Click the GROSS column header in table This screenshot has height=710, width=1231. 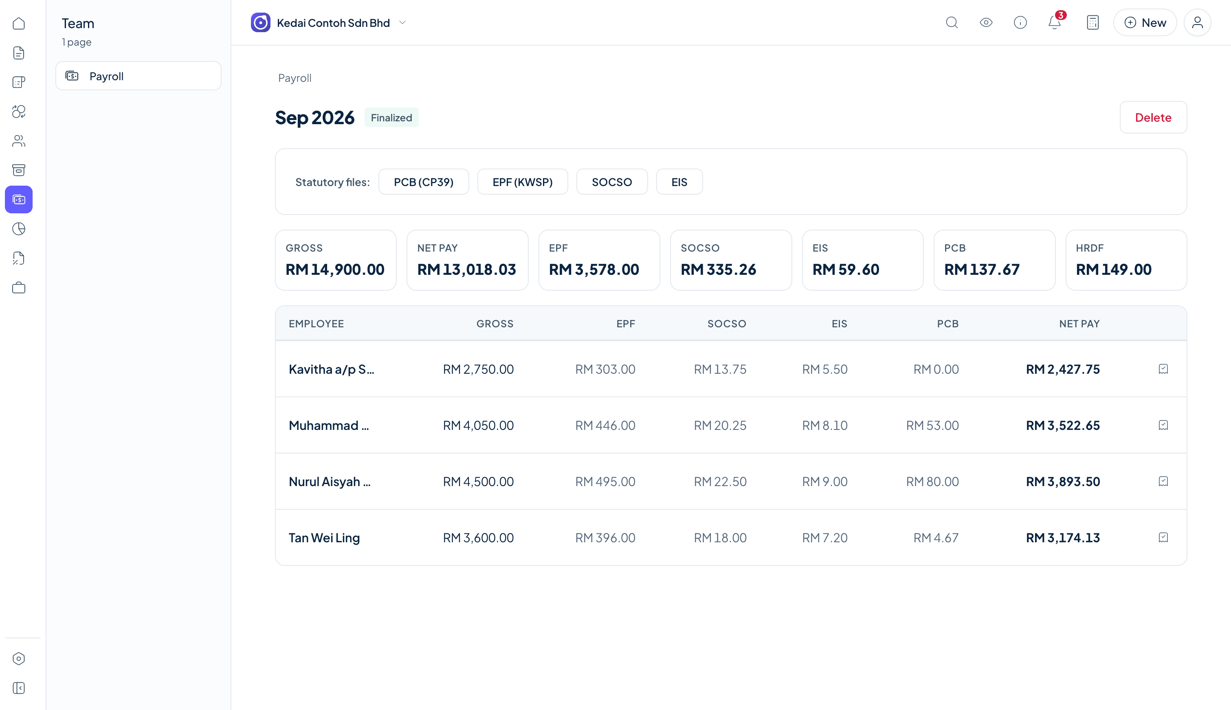[495, 323]
